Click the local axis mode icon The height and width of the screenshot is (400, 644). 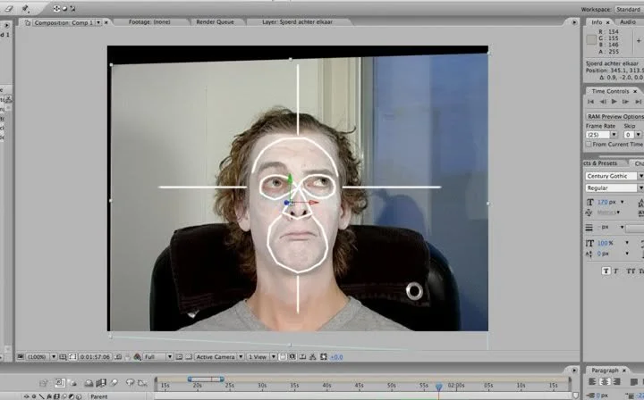click(56, 8)
